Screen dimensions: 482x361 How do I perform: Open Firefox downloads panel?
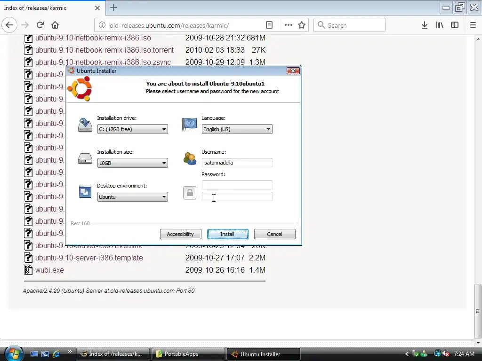click(425, 25)
